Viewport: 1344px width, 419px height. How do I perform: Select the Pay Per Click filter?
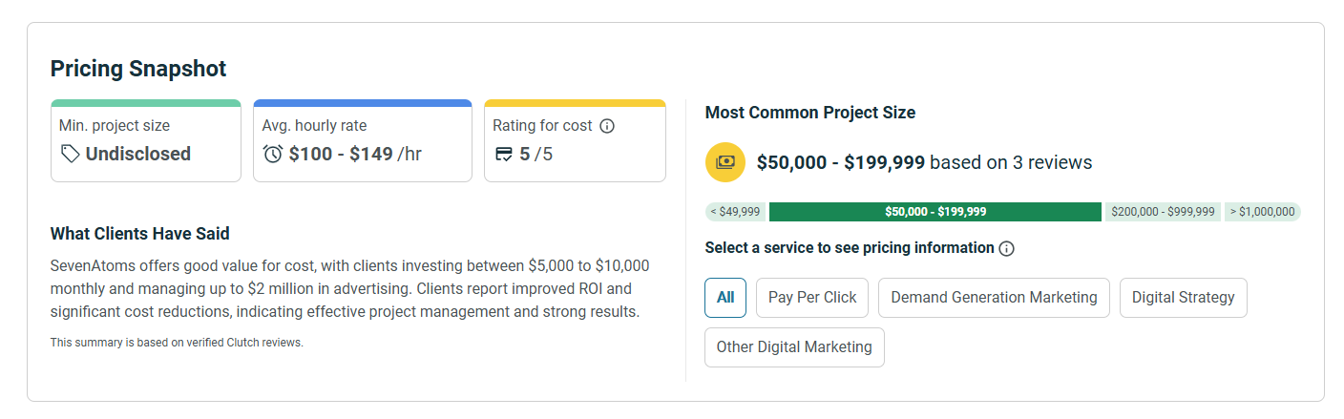click(x=812, y=297)
